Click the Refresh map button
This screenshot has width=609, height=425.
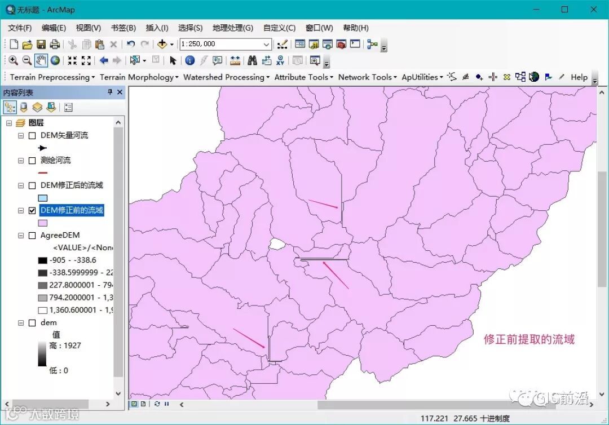pyautogui.click(x=157, y=404)
